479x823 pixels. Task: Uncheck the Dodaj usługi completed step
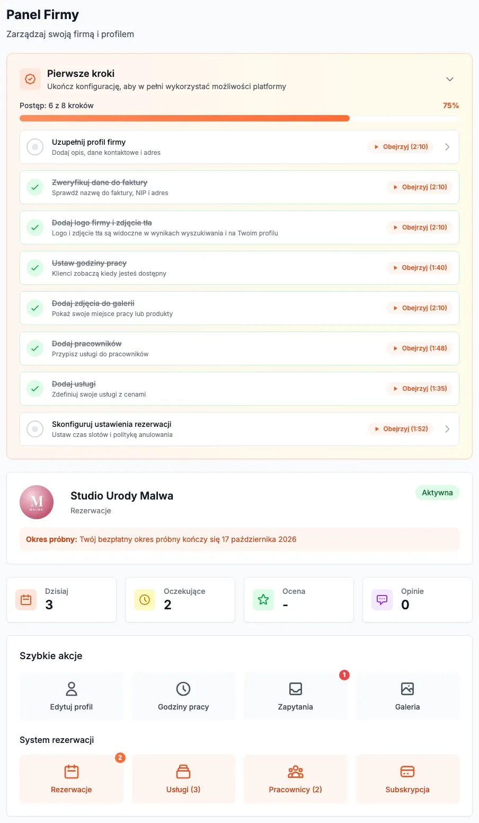[35, 389]
